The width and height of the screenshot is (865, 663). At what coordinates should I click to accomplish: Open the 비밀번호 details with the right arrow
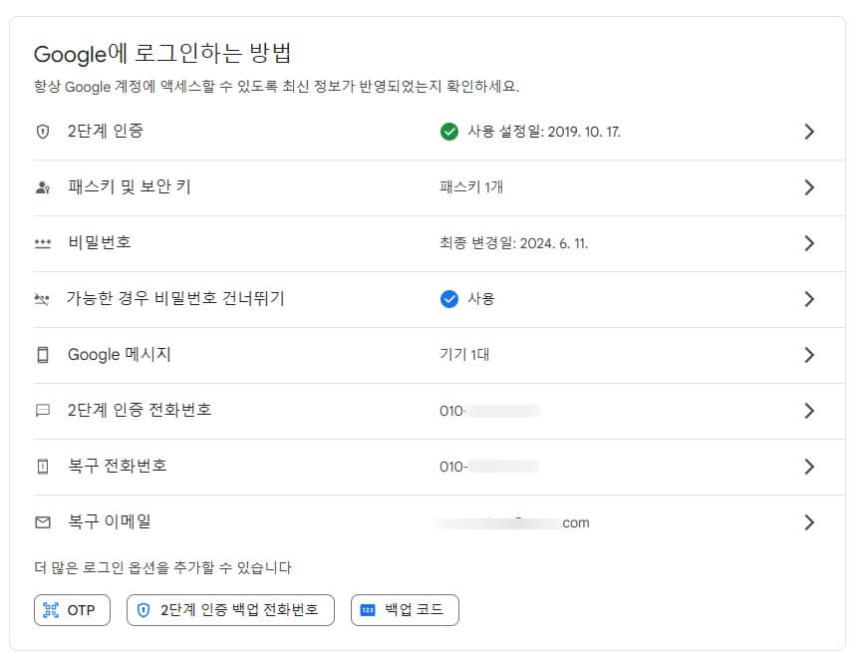(810, 242)
